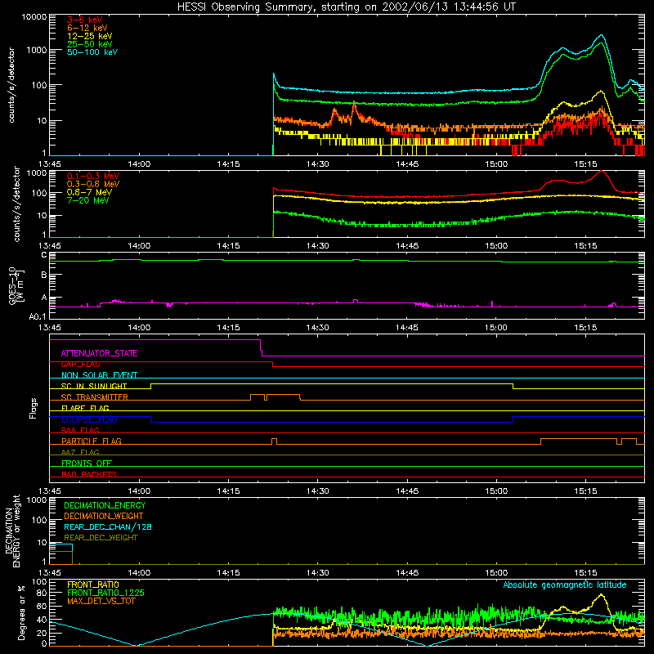The image size is (654, 654).
Task: Click the SAA_FLAG label
Action: (x=80, y=431)
